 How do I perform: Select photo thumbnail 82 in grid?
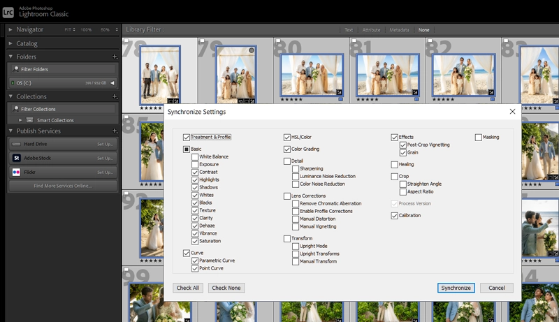pos(463,75)
